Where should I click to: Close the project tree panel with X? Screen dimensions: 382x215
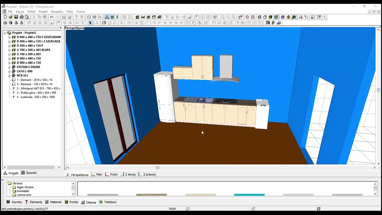(x=61, y=28)
